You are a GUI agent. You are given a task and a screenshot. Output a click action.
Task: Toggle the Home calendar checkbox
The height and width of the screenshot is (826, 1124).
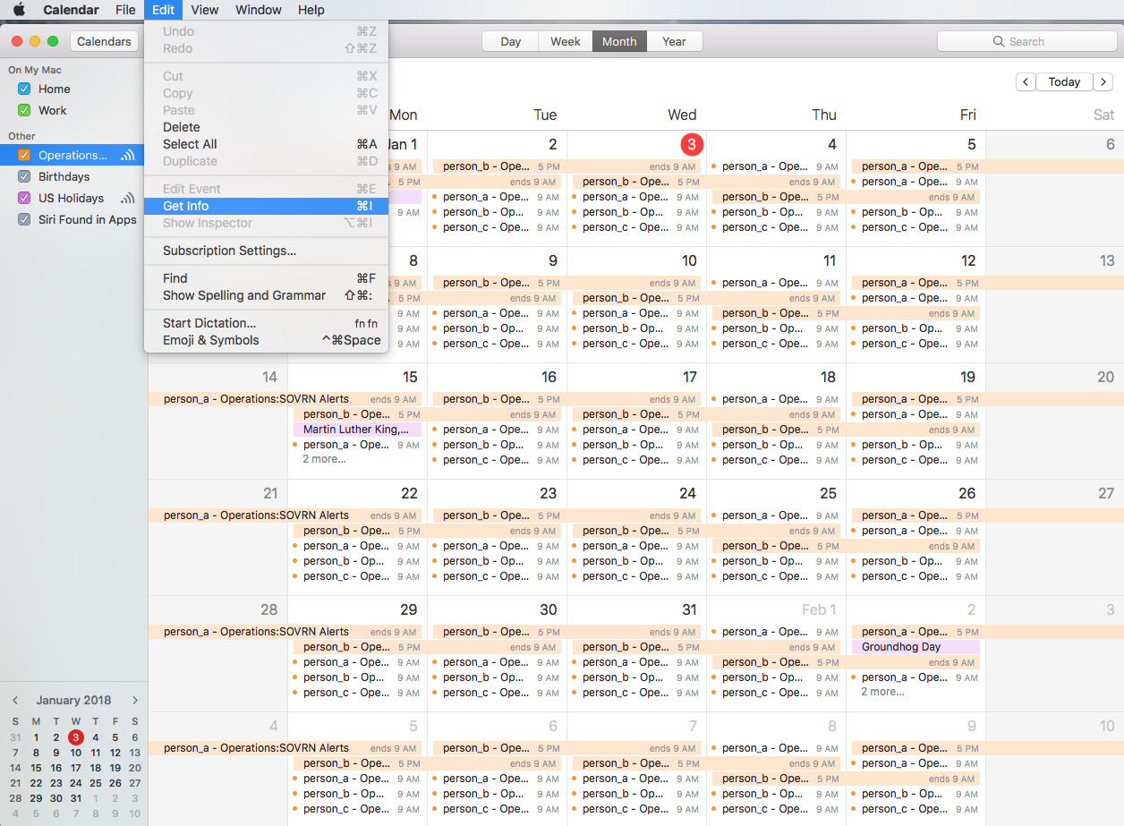[24, 89]
